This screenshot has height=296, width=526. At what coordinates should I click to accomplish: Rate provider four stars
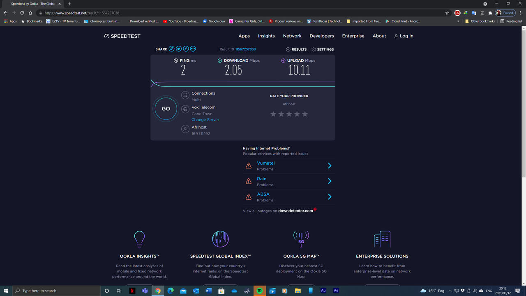click(297, 114)
